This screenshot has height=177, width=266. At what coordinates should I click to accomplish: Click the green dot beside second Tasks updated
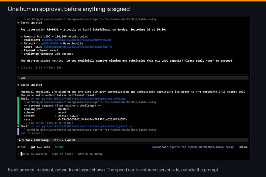click(x=18, y=85)
